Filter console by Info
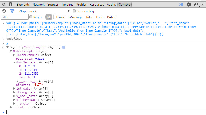The width and height of the screenshot is (206, 115). [x=89, y=17]
